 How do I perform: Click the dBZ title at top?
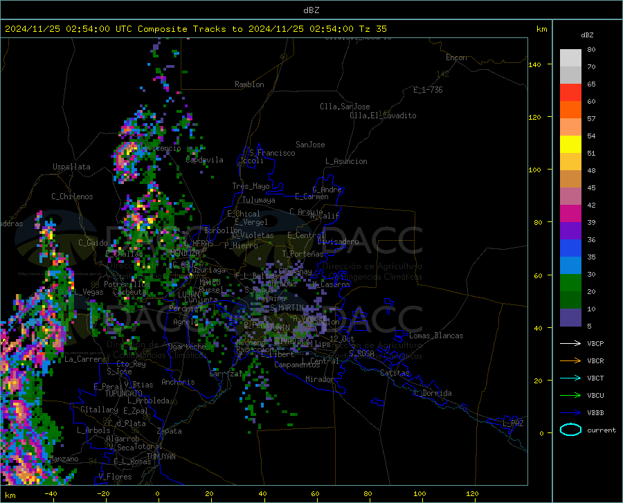(311, 10)
